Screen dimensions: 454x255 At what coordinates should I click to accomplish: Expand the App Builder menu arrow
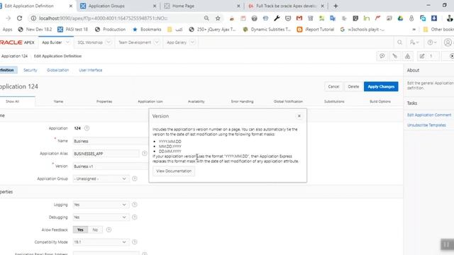(67, 42)
